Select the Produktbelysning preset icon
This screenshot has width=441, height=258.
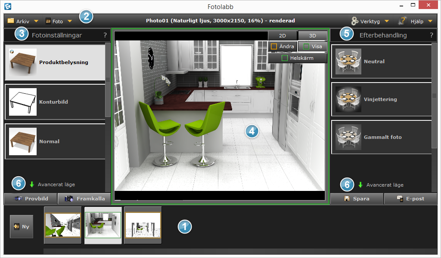[x=22, y=62]
